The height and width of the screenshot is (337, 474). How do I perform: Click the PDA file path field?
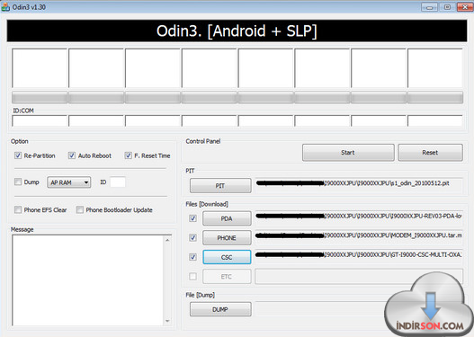tap(359, 218)
